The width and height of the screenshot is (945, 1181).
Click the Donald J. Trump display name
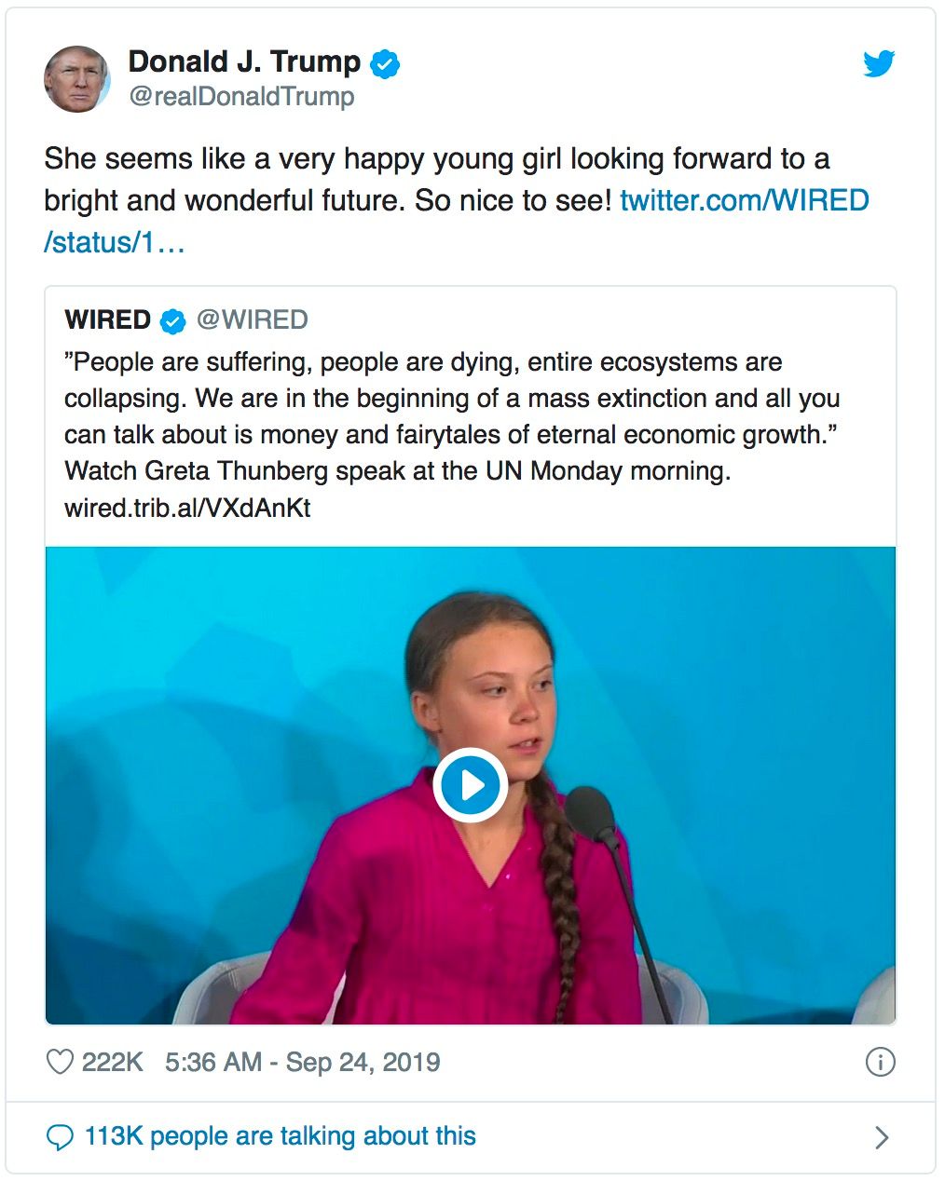coord(244,62)
